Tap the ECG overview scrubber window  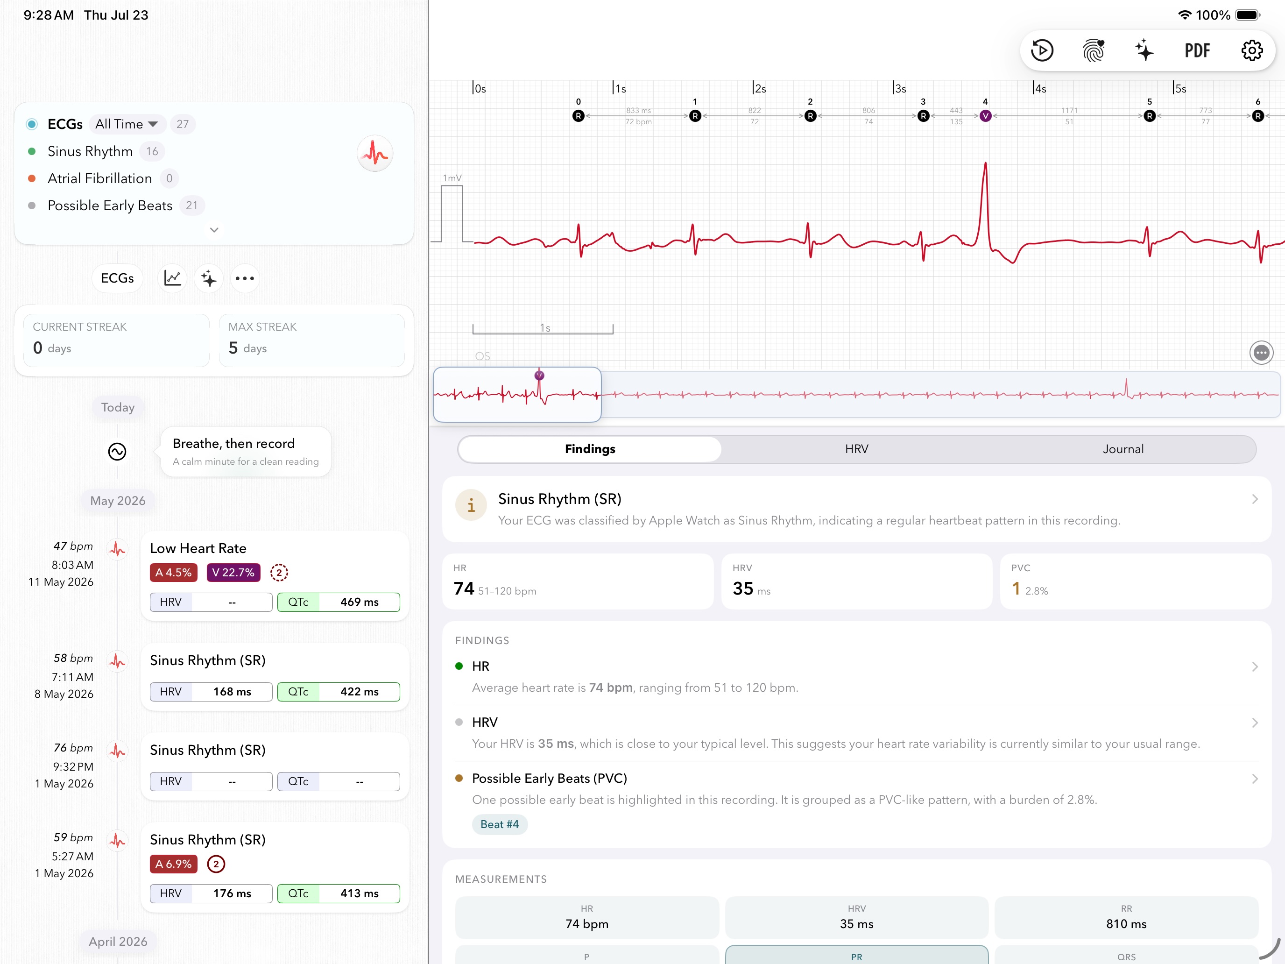click(x=517, y=395)
